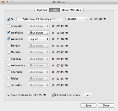Click Weekends time 11:30 PM

(x=62, y=39)
